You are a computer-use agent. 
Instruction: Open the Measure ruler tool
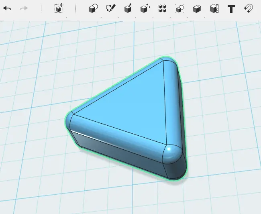pos(214,8)
